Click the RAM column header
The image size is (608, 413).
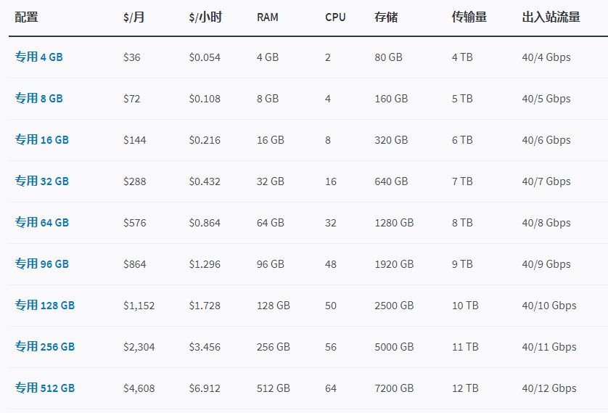click(x=268, y=17)
